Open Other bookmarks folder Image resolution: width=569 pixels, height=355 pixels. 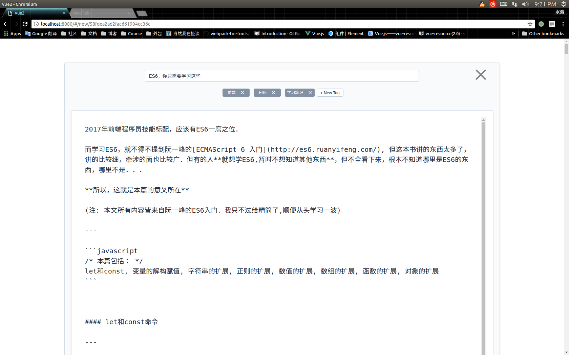543,33
